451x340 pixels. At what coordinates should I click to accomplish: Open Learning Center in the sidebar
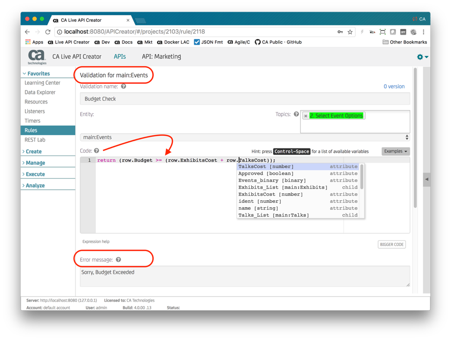tap(42, 83)
